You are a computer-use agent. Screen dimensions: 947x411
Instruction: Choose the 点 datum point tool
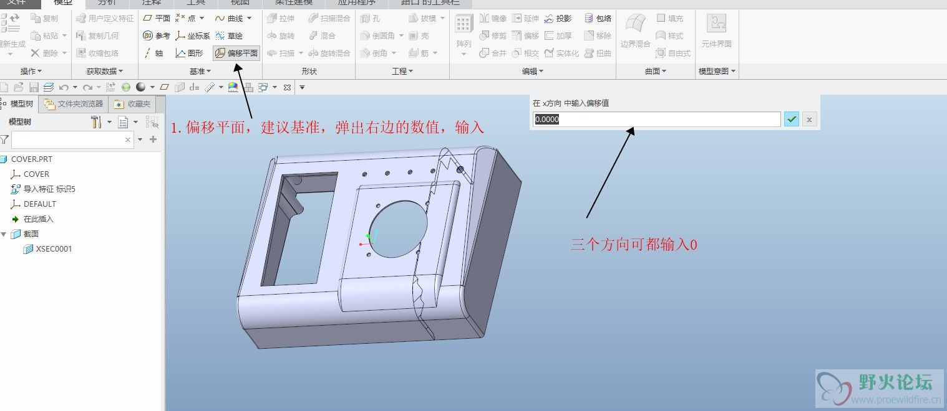187,19
